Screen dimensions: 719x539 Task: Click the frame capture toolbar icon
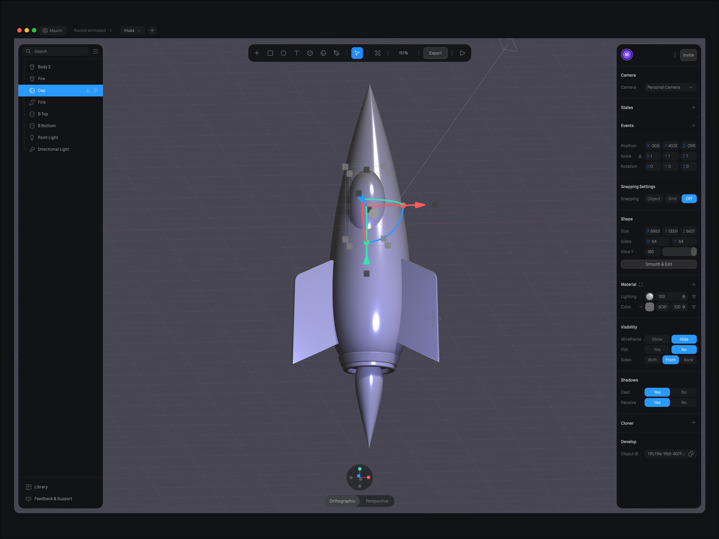[377, 53]
